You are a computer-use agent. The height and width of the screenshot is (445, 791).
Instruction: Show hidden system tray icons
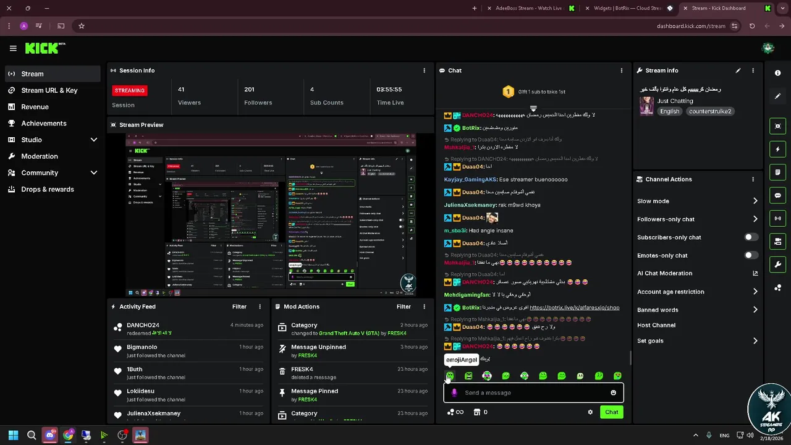tap(695, 435)
